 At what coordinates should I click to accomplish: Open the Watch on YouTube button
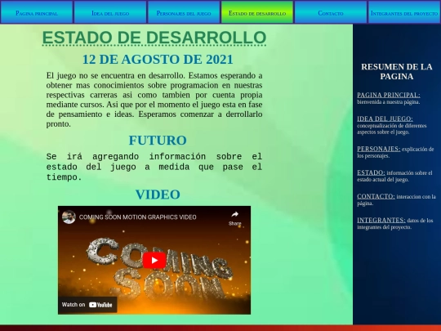(x=87, y=305)
